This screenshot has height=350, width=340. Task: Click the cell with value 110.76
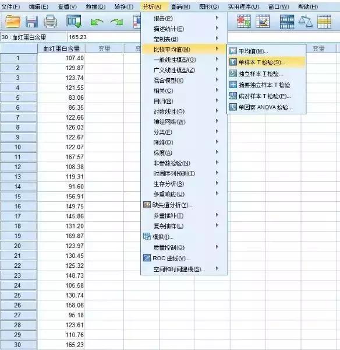(x=61, y=335)
